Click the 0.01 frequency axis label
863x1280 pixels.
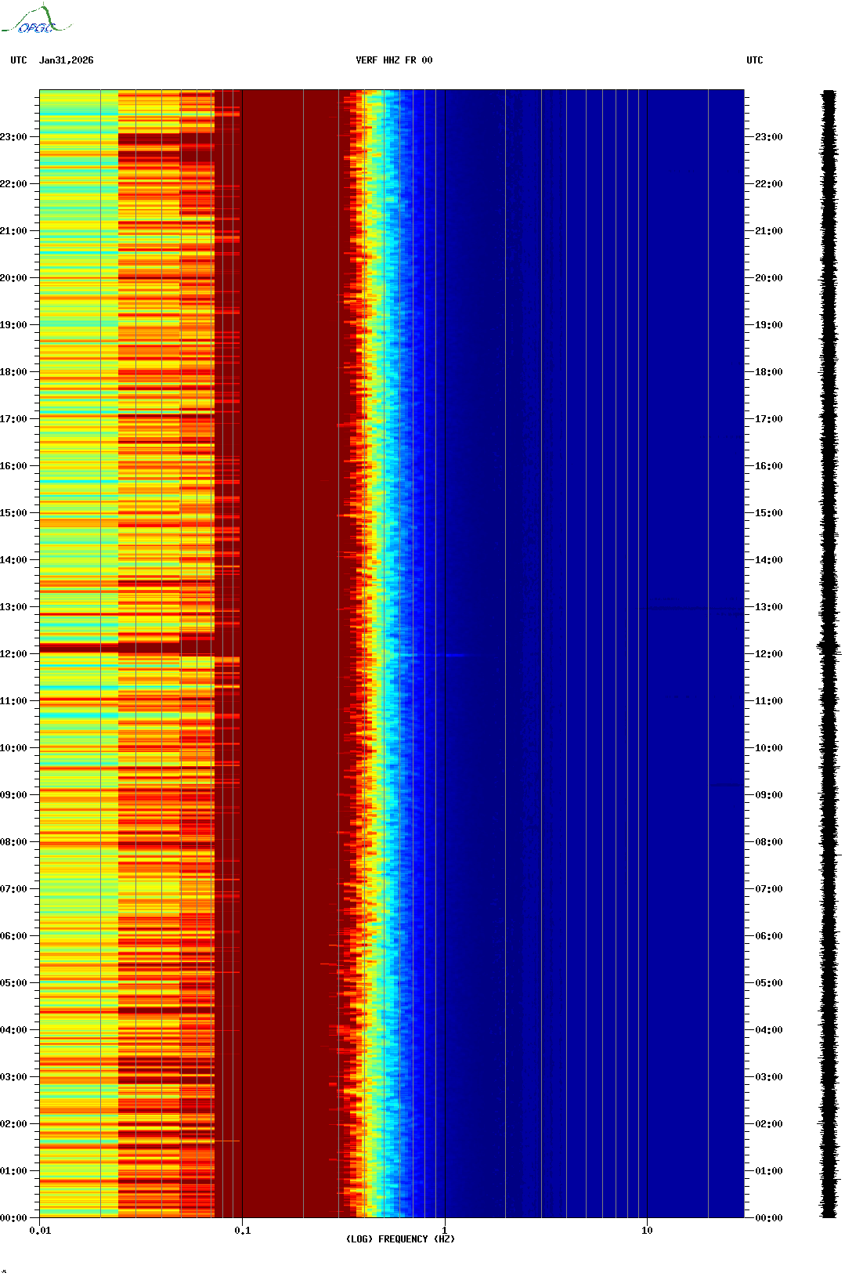pos(40,1231)
